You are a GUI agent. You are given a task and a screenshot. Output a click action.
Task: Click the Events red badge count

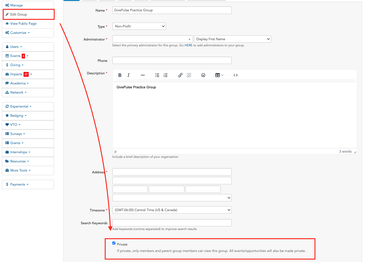23,56
